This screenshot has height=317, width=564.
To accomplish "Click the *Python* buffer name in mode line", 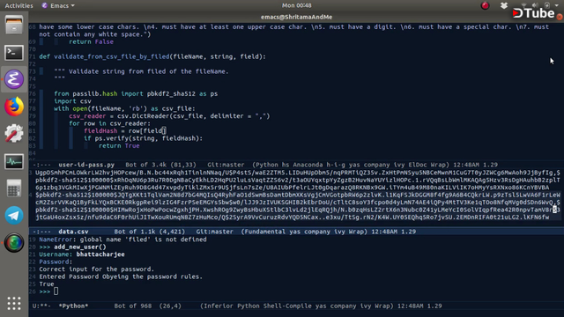I will (x=73, y=306).
